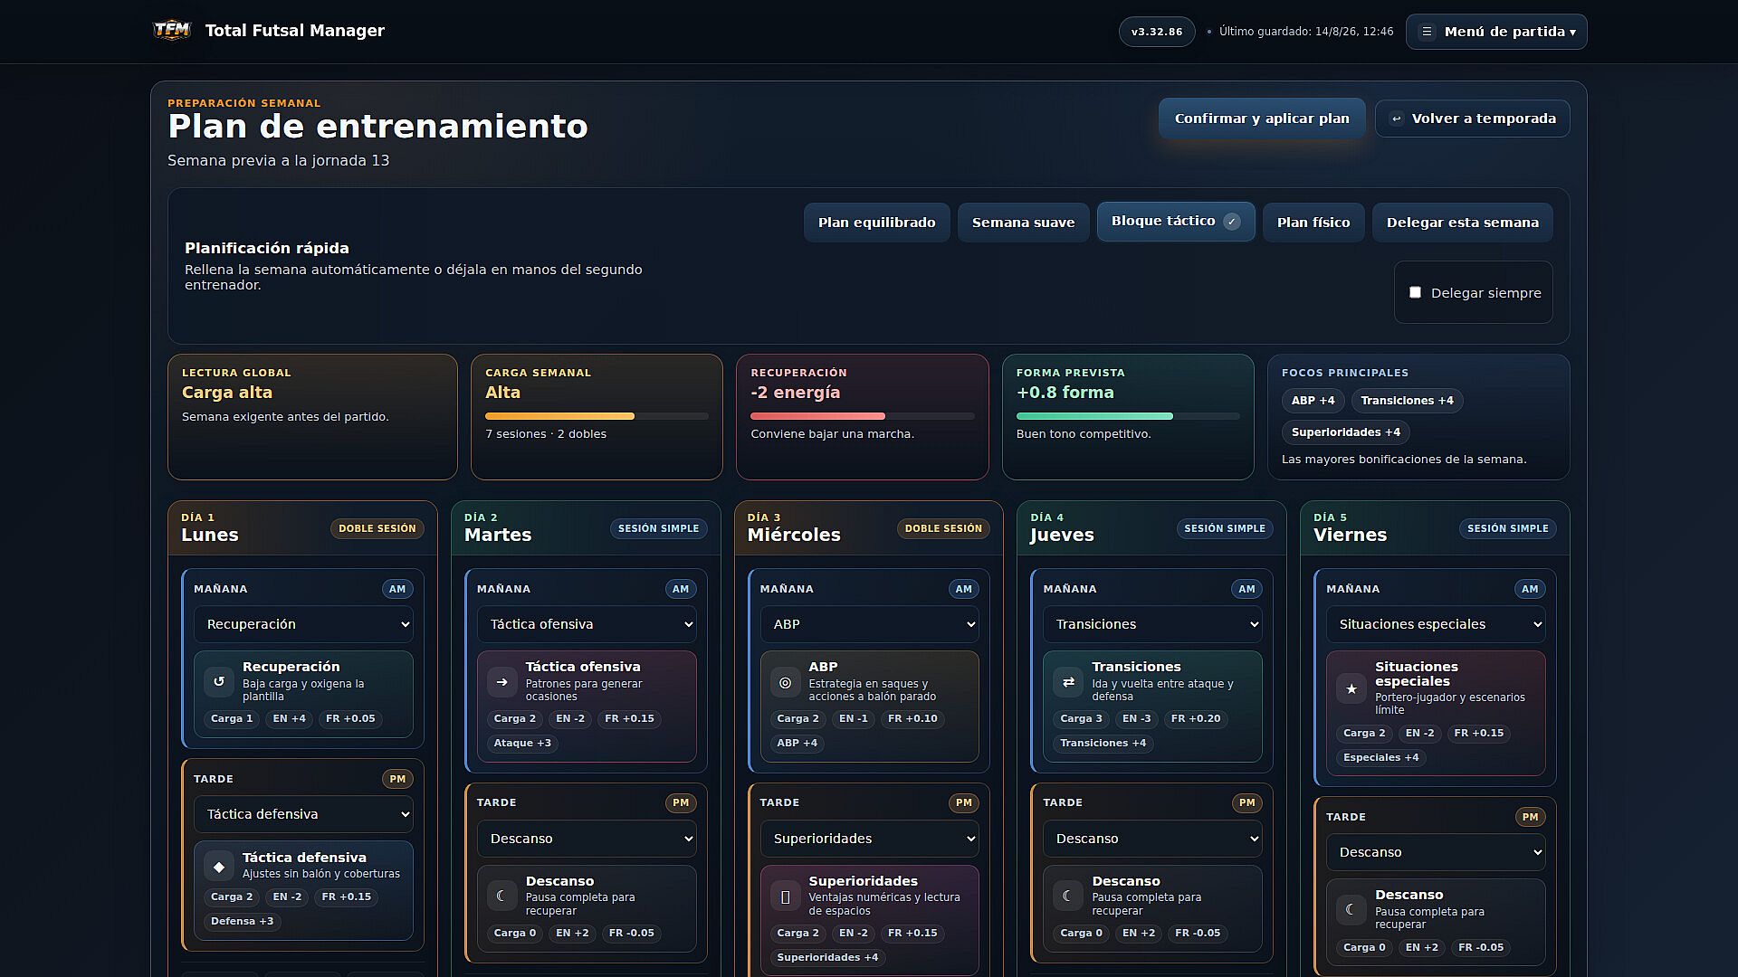Image resolution: width=1738 pixels, height=977 pixels.
Task: Open Jueves morning Transiciones dropdown
Action: click(1152, 624)
